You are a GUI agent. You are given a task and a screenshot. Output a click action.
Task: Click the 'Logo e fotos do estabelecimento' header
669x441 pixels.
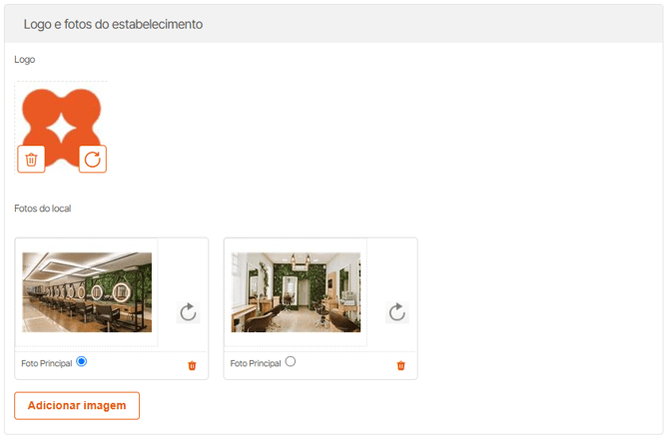click(x=113, y=24)
